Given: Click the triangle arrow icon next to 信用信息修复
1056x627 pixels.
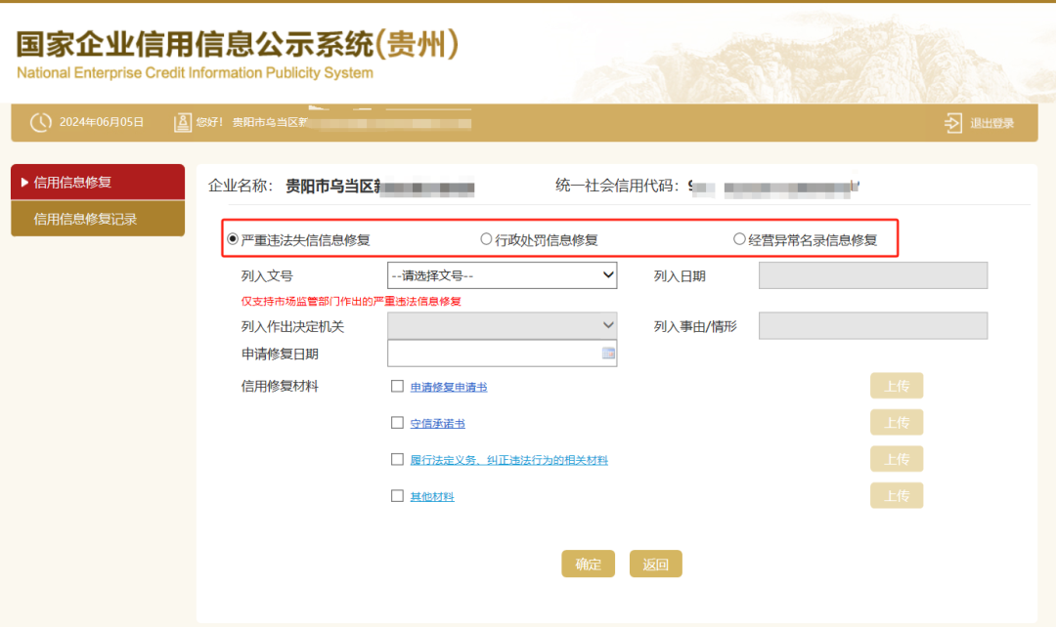Looking at the screenshot, I should coord(24,183).
